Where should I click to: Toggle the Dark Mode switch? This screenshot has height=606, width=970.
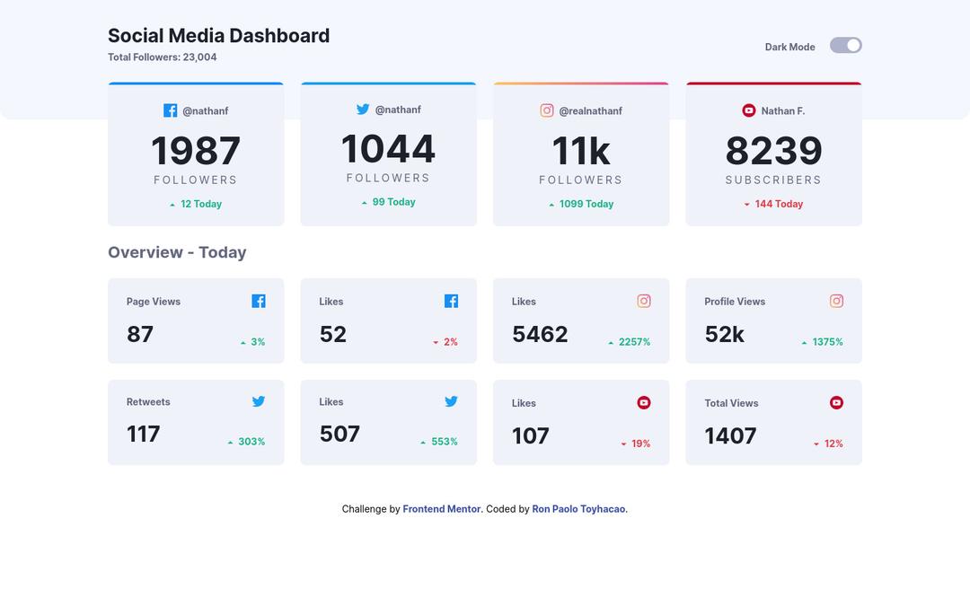click(845, 46)
